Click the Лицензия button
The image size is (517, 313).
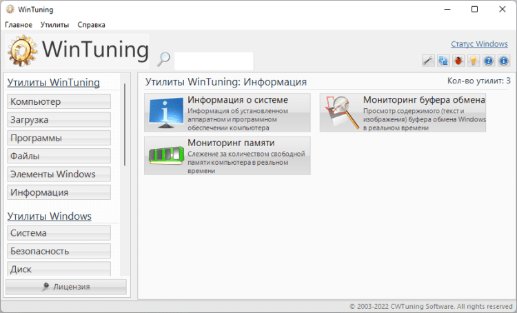[x=66, y=287]
